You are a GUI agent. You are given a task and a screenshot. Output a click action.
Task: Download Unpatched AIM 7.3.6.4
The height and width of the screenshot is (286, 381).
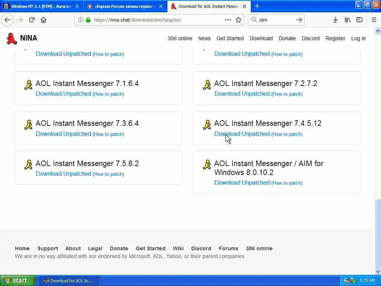pos(63,134)
